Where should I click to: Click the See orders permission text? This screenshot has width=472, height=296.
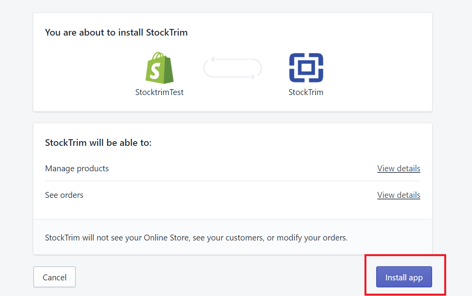tap(64, 195)
